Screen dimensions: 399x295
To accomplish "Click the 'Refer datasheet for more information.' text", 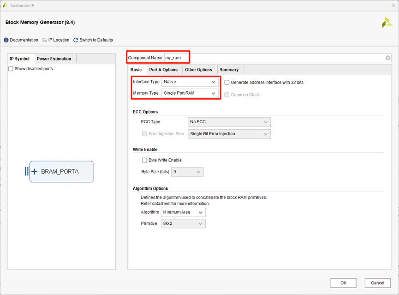I will (175, 204).
